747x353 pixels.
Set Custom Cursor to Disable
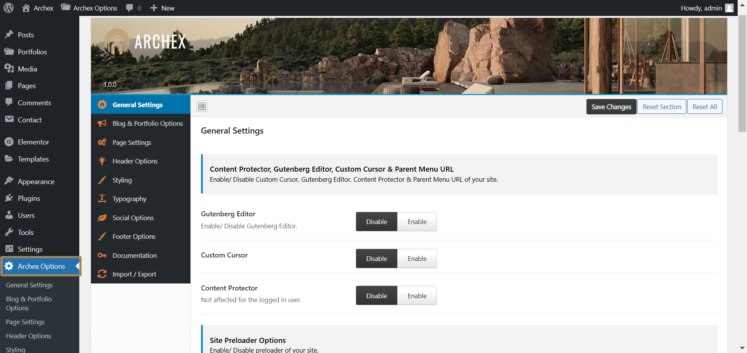377,259
